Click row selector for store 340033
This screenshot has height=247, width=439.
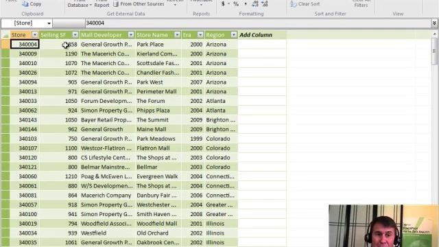[5, 101]
